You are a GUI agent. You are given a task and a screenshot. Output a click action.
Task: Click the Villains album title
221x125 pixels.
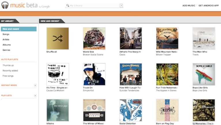click(50, 124)
